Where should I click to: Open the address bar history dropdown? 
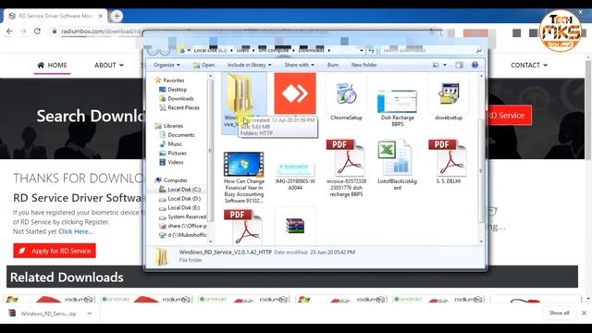(x=362, y=50)
